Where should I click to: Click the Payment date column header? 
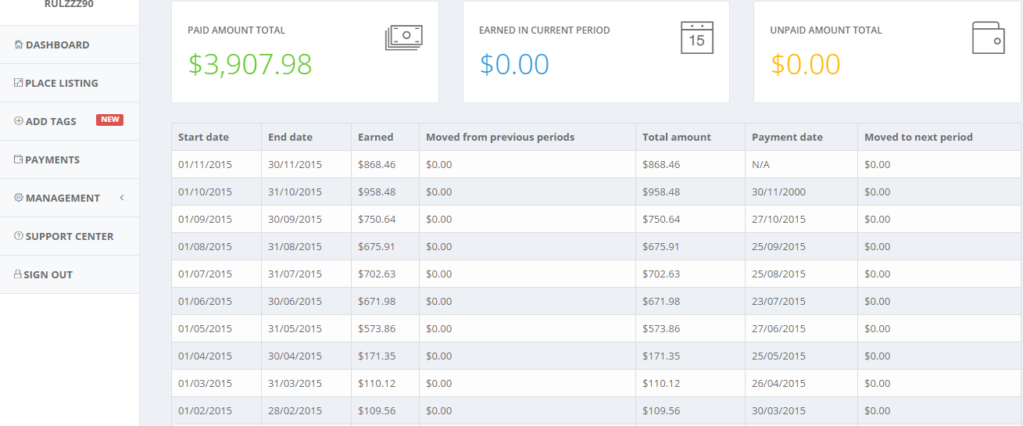pos(787,137)
